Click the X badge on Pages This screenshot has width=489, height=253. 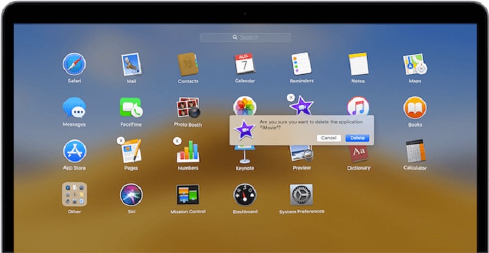pos(121,141)
